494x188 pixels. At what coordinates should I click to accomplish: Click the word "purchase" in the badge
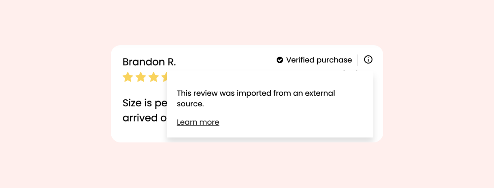coord(333,60)
